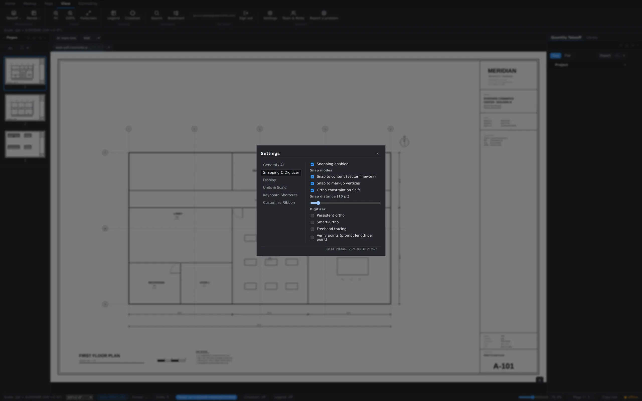The height and width of the screenshot is (401, 642).
Task: Turn on Freehand tracing
Action: [312, 229]
